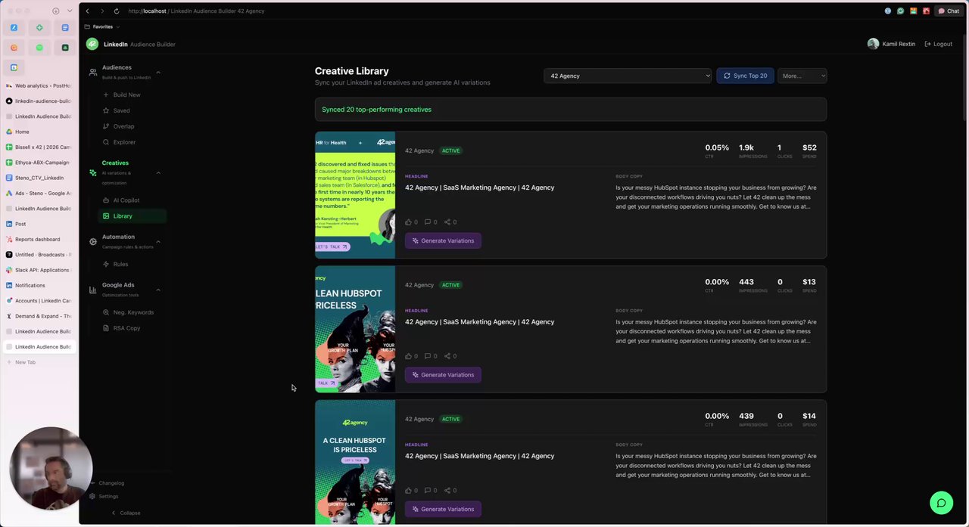Open the green chat widget bubble
The height and width of the screenshot is (527, 969).
click(941, 503)
